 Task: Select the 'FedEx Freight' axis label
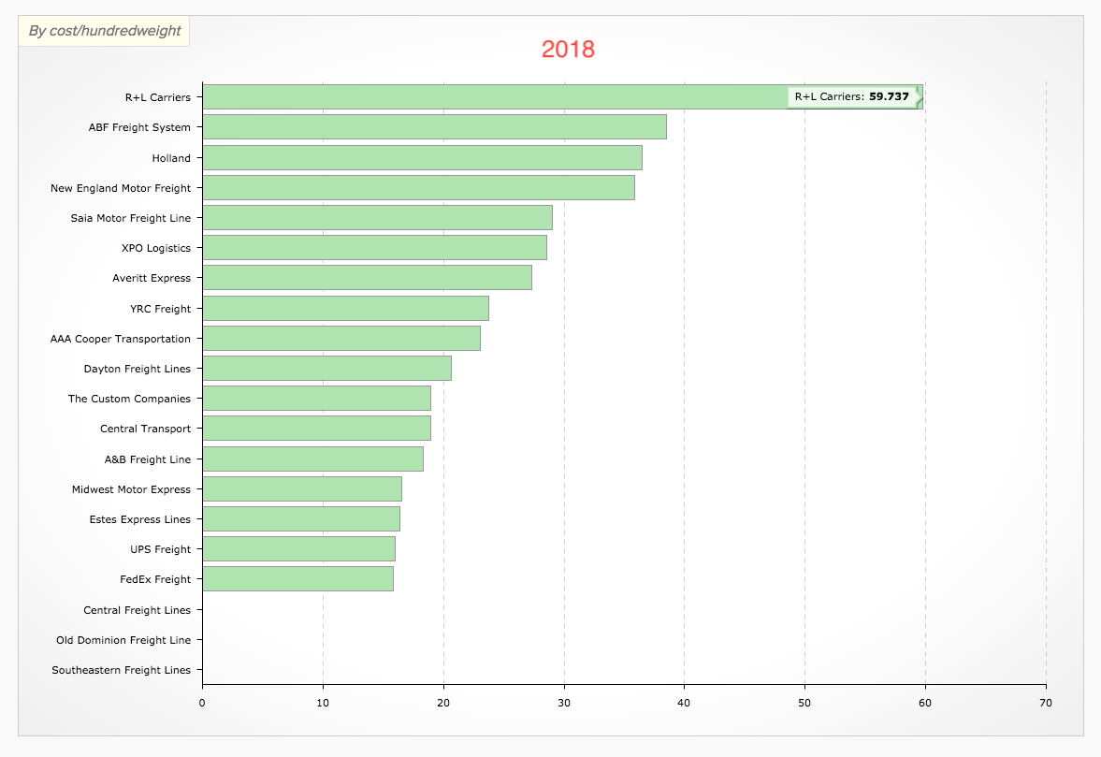tap(155, 580)
